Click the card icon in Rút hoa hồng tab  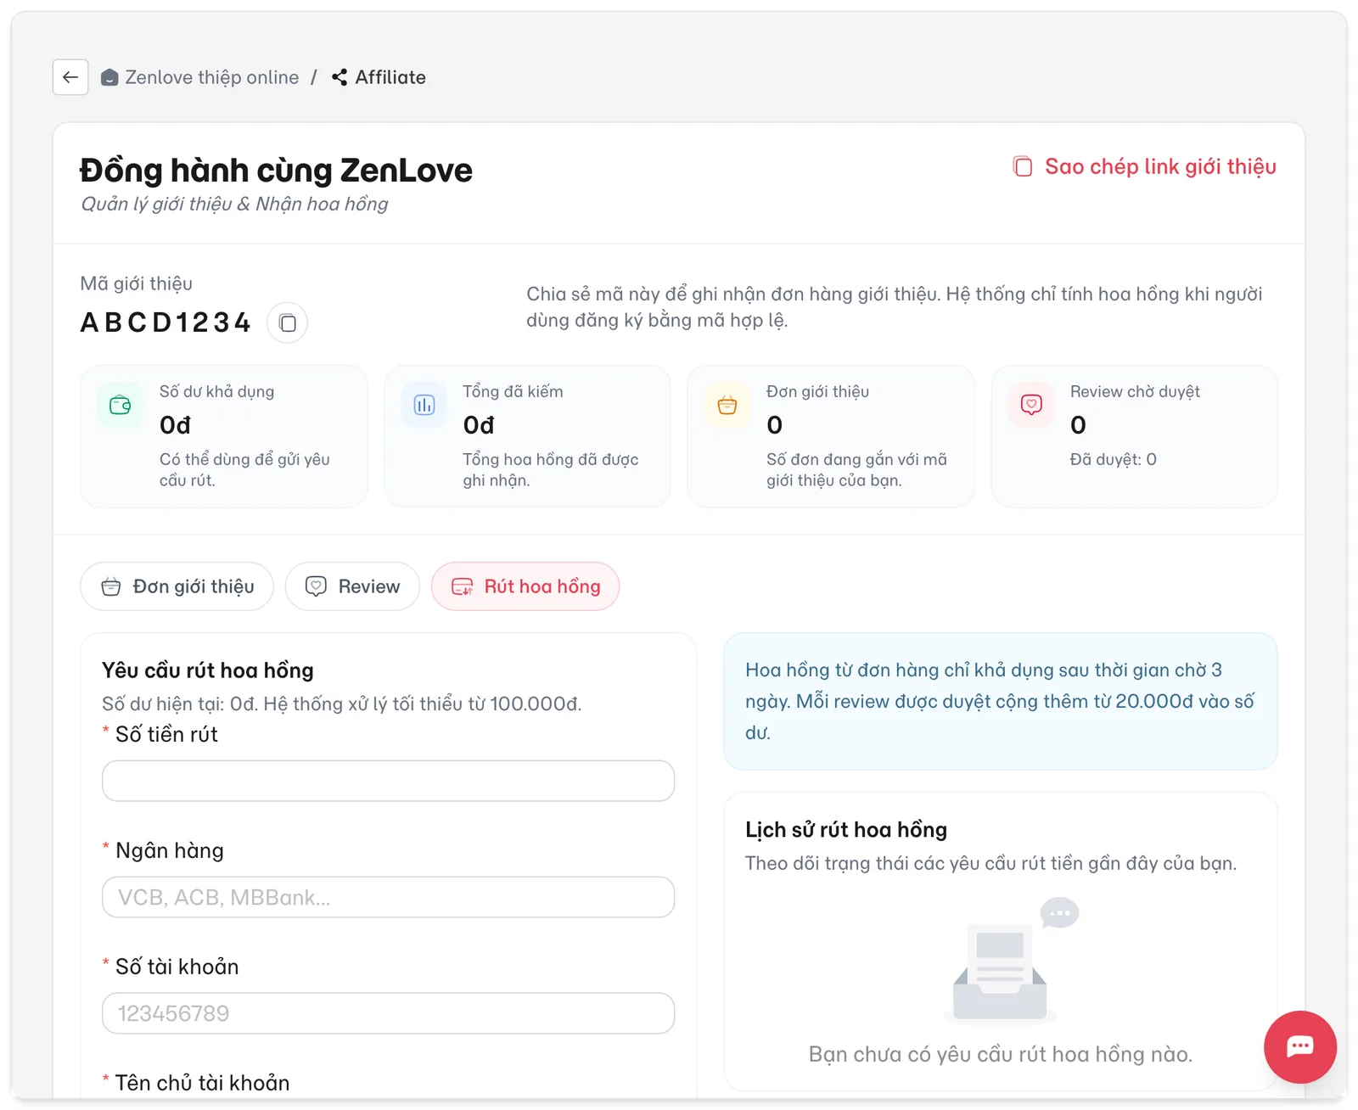462,586
